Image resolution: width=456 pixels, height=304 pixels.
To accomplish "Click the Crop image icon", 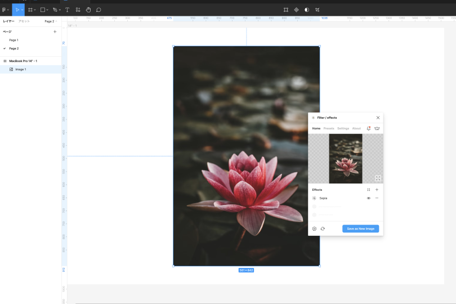I will (x=318, y=10).
